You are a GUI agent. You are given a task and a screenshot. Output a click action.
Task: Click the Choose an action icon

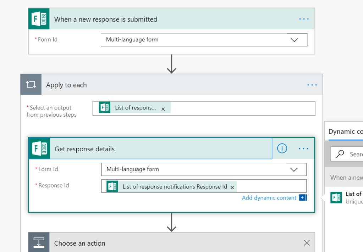[39, 243]
